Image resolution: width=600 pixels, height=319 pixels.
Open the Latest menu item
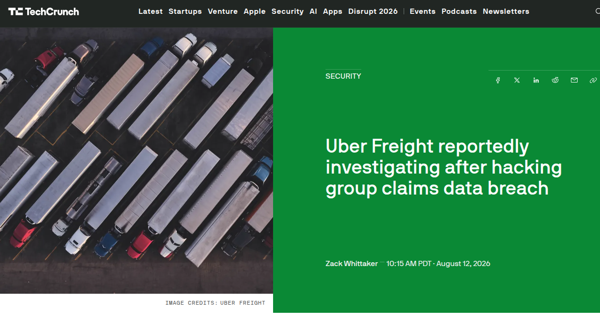coord(151,11)
